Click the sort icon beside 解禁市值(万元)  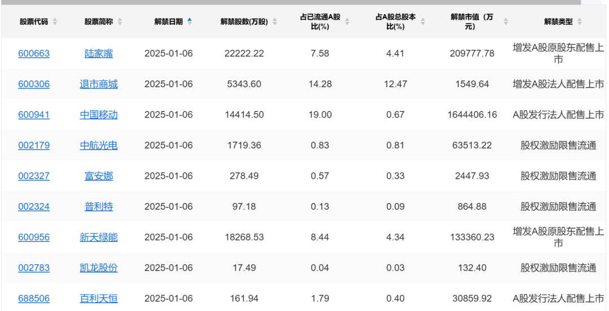pyautogui.click(x=505, y=21)
